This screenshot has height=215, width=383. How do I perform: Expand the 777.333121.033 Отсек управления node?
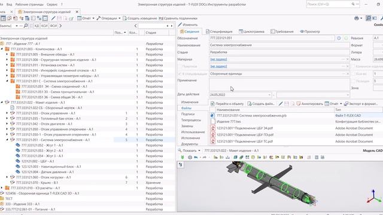pos(7,113)
